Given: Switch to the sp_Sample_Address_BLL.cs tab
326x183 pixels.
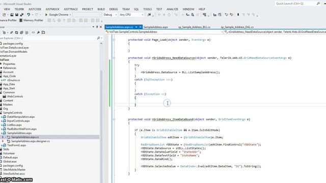Looking at the screenshot, I should point(195,27).
